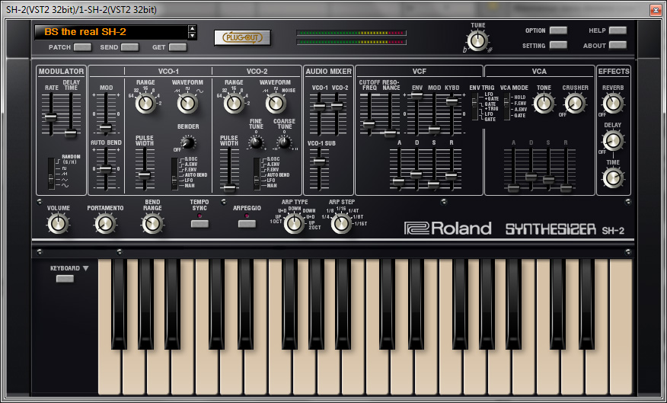Click the PORTAMENTO knob
The height and width of the screenshot is (403, 667).
coord(105,223)
